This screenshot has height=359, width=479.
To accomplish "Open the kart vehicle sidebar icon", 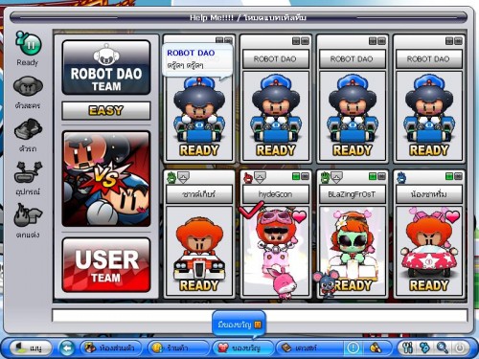I will tap(28, 129).
